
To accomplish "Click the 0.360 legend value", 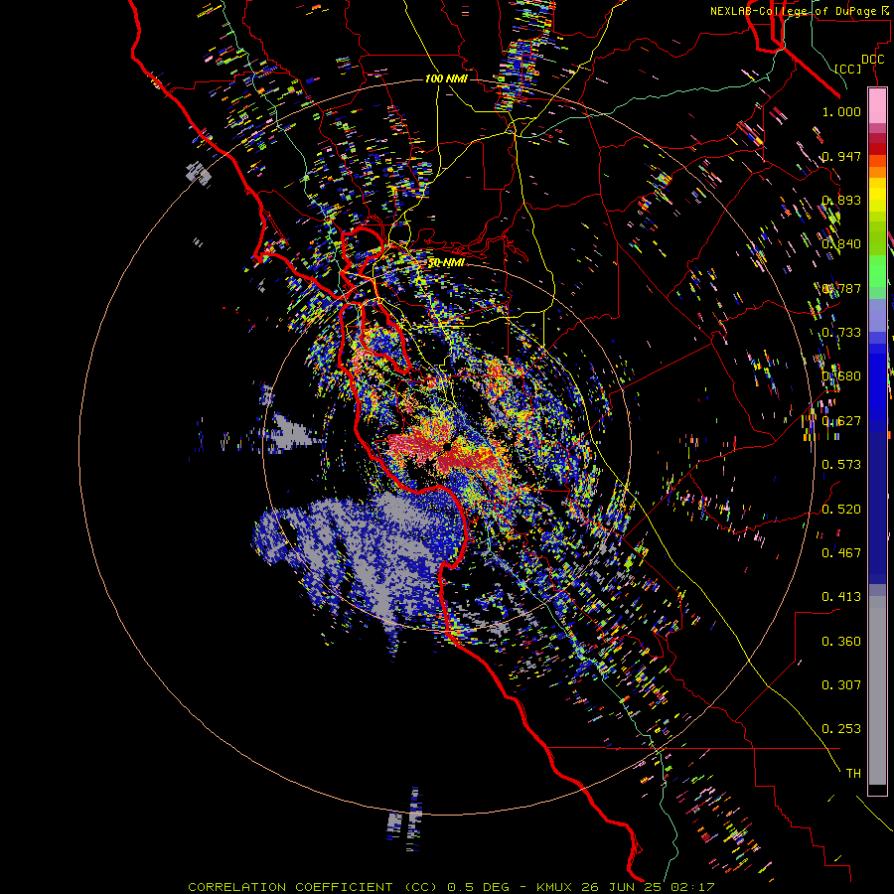I will pyautogui.click(x=841, y=642).
